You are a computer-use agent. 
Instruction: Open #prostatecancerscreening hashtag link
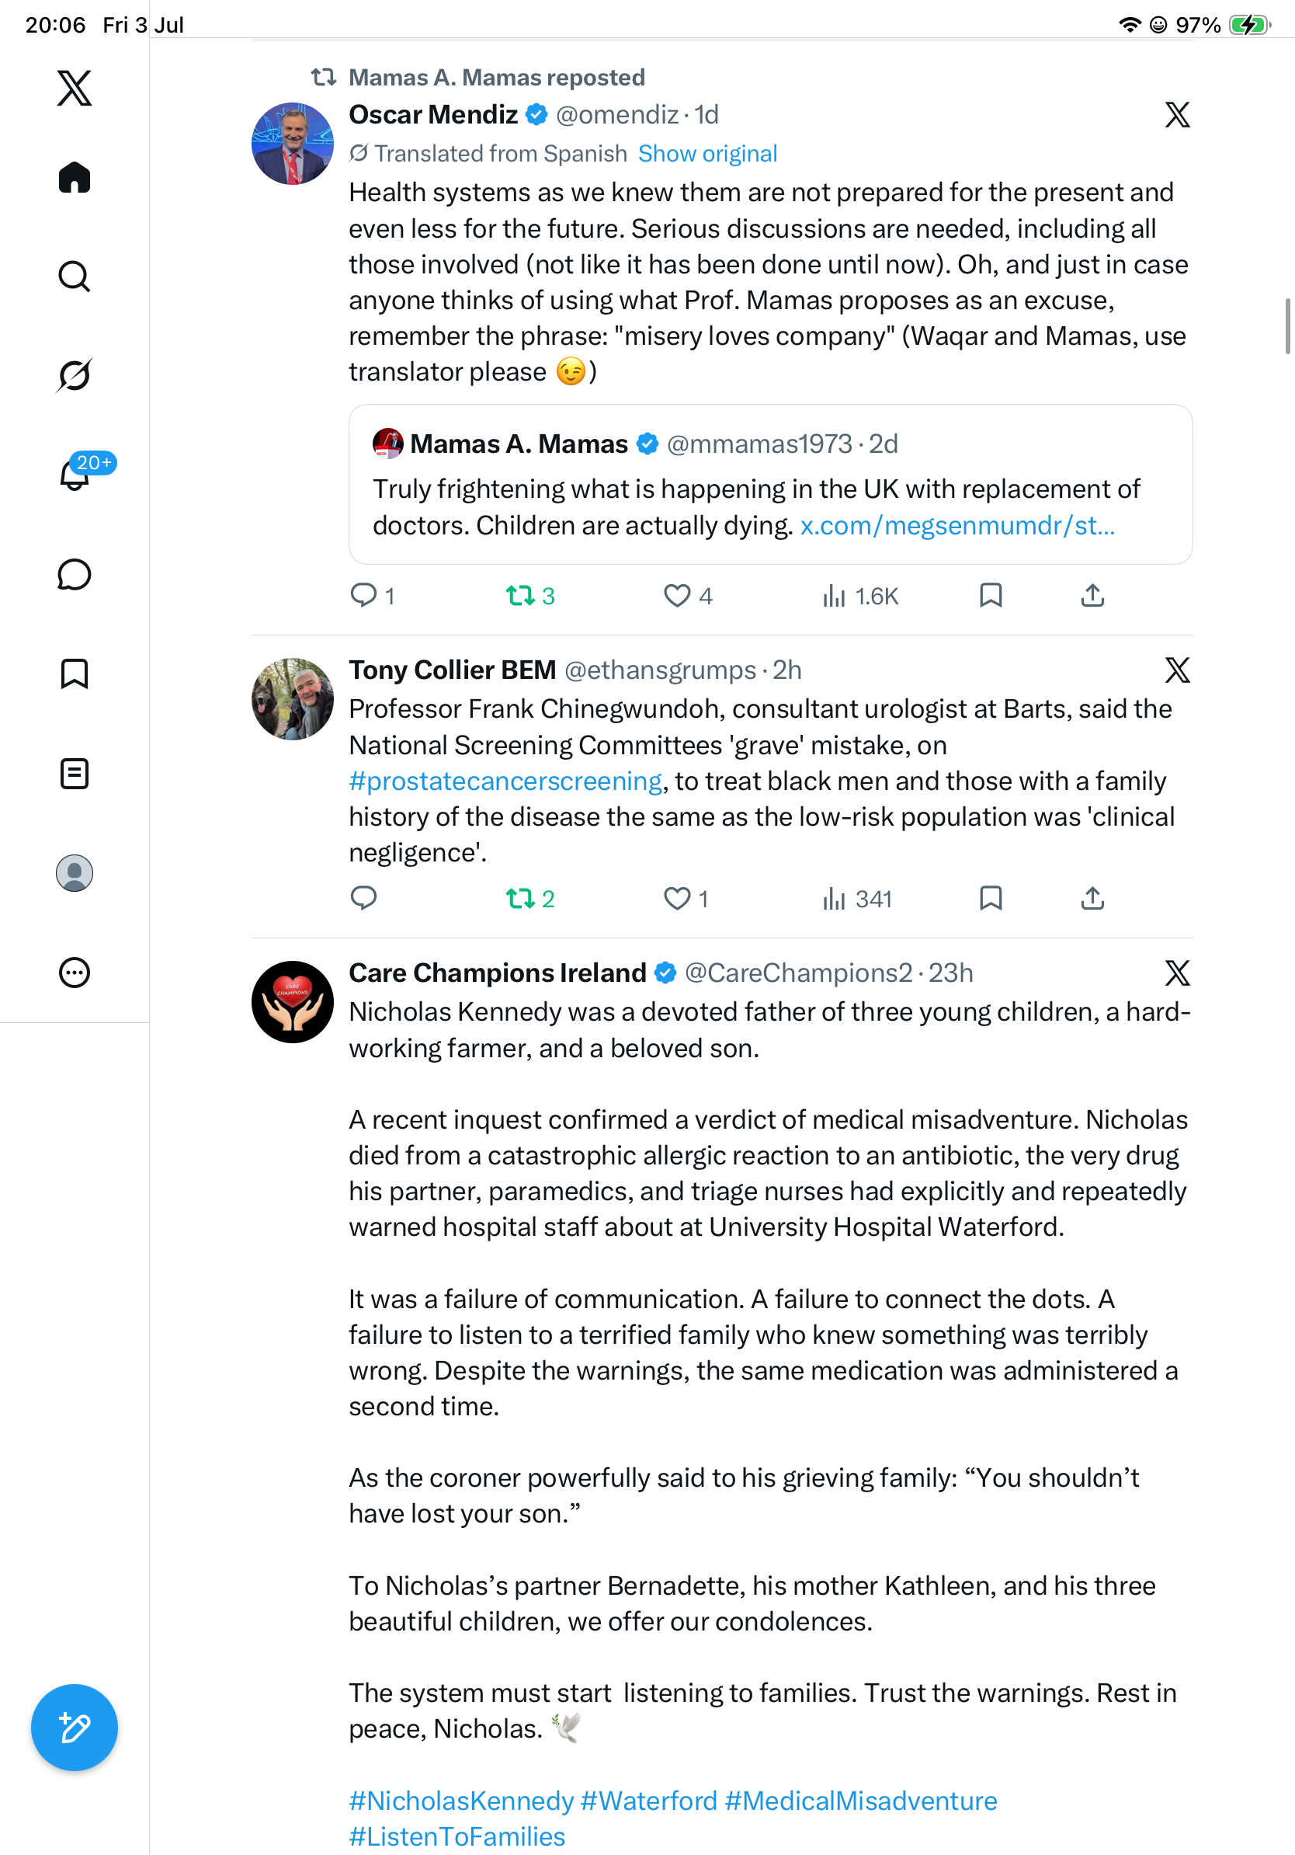pyautogui.click(x=505, y=781)
